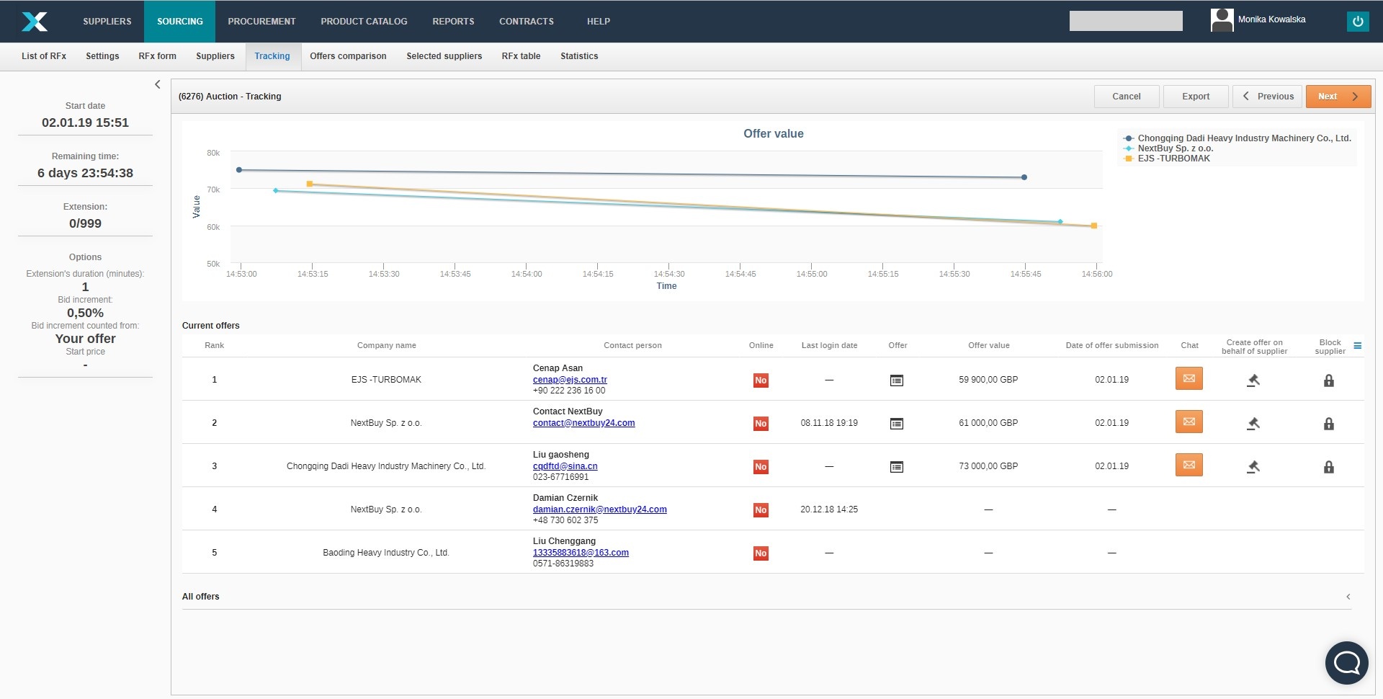Click the Export button

click(1195, 97)
